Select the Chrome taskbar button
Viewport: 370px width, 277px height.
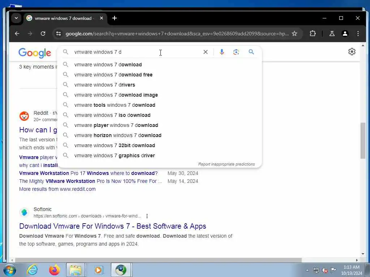121,270
